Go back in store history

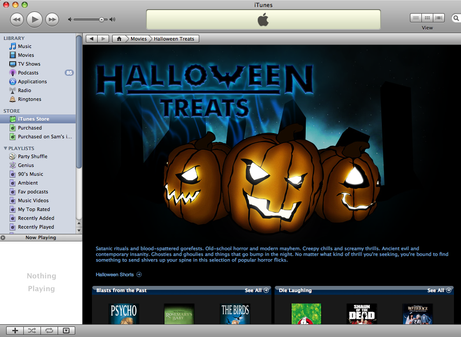coord(92,39)
